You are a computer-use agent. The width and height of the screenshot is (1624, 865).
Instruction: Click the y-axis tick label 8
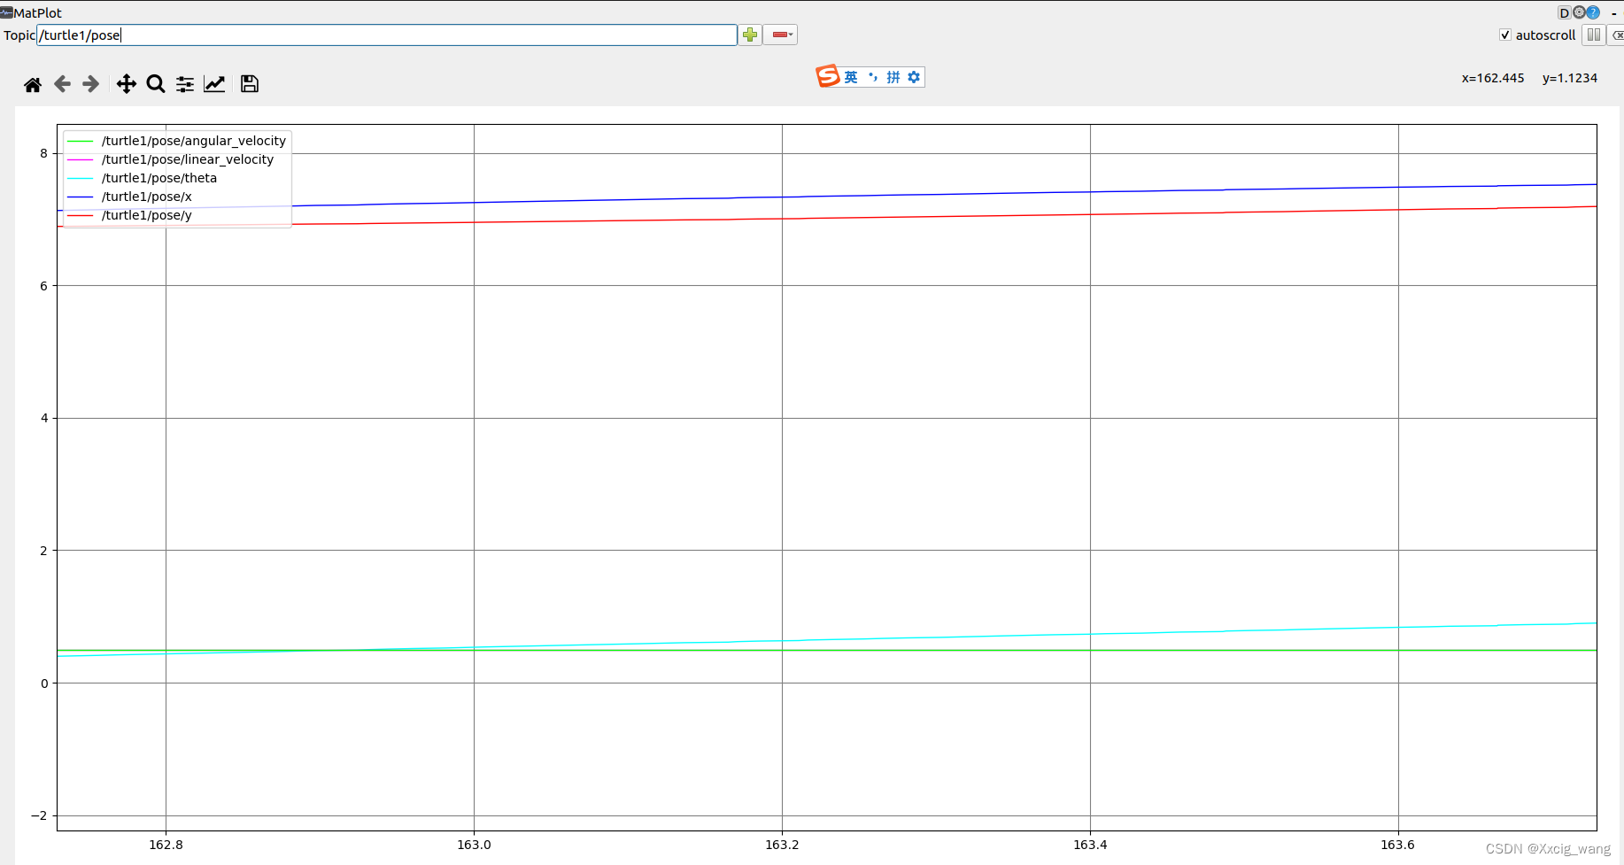point(44,153)
